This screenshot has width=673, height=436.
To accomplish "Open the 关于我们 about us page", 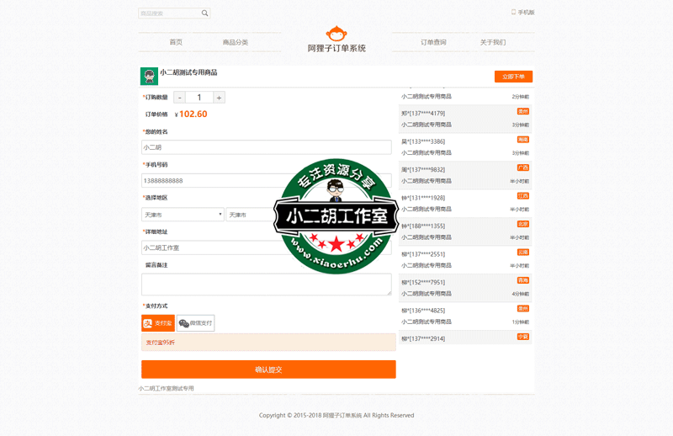I will (x=493, y=42).
